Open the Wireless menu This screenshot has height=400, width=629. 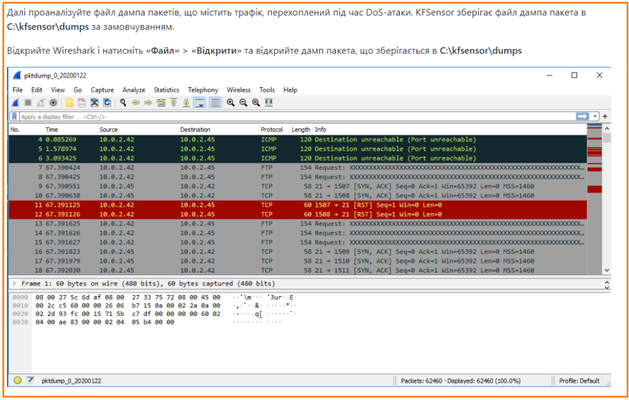click(239, 90)
